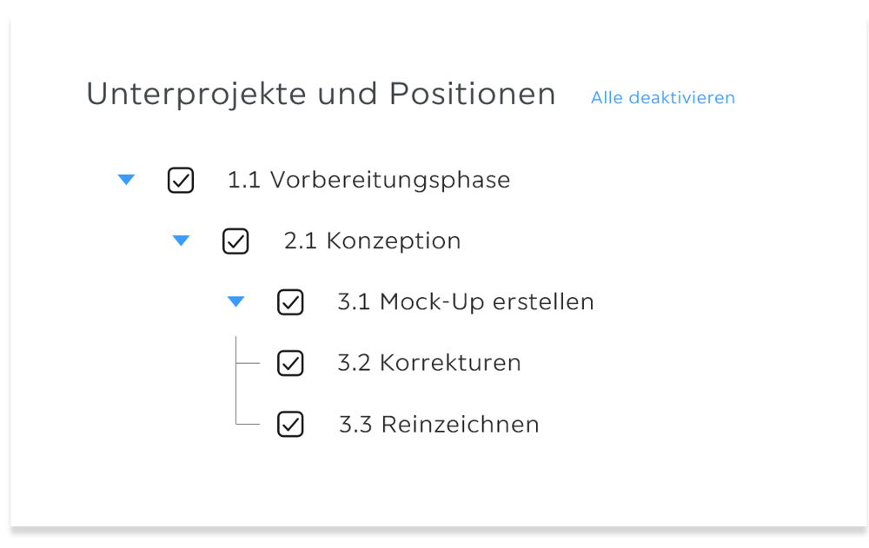Collapse the 1.1 Vorbereitungsphase branch

coord(127,180)
